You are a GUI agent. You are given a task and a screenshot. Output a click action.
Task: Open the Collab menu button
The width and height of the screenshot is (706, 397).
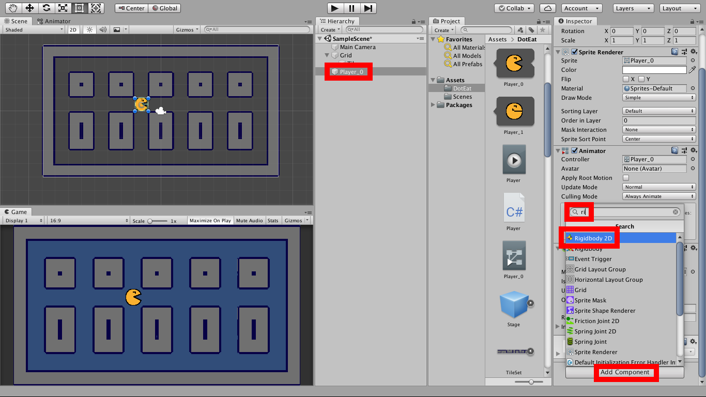[514, 8]
